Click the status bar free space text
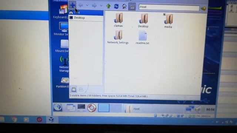Image resolution: width=237 pixels, height=133 pixels. 125,96
